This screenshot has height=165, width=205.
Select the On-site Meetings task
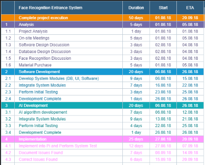click(34, 38)
